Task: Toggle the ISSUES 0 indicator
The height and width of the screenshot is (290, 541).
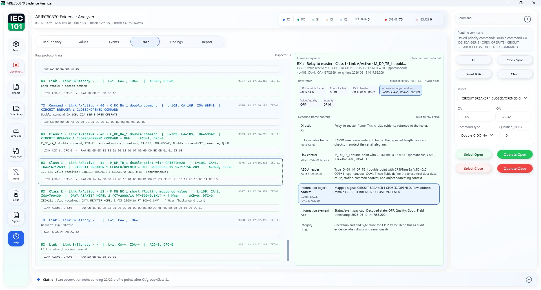Action: (424, 20)
